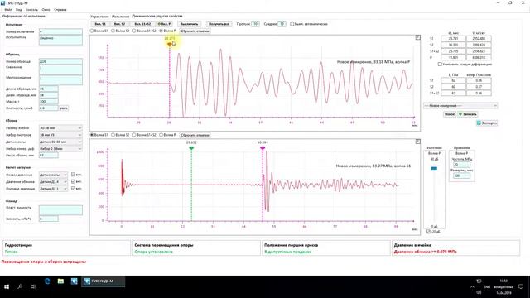This screenshot has width=530, height=298.
Task: Open the Вид menu
Action: coord(18,10)
